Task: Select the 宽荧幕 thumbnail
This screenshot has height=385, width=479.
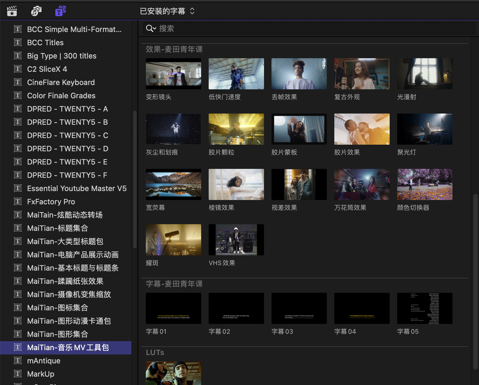Action: [174, 184]
